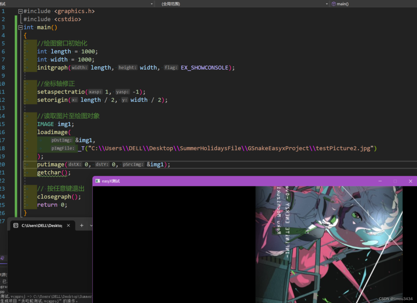Click the #include <graphics.h> line
This screenshot has width=417, height=303.
[x=59, y=11]
